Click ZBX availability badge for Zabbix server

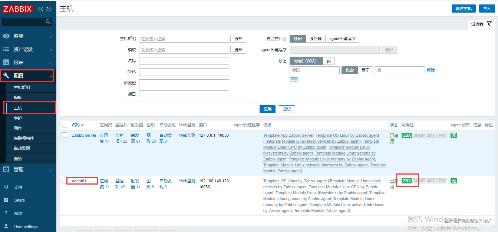(x=407, y=135)
